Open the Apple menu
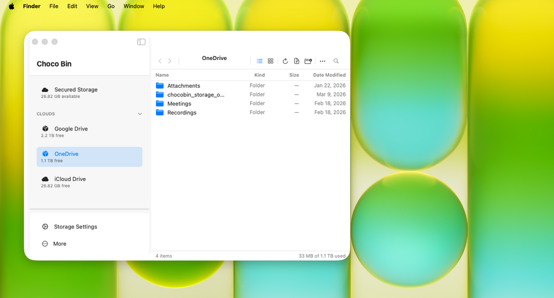Image resolution: width=554 pixels, height=298 pixels. click(x=12, y=6)
